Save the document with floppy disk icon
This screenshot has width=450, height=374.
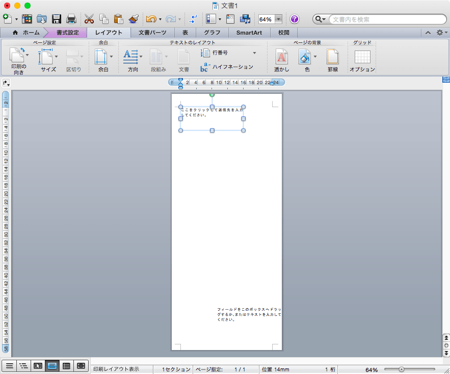coord(57,19)
